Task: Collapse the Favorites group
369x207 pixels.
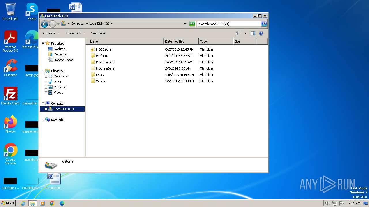Action: [43, 44]
